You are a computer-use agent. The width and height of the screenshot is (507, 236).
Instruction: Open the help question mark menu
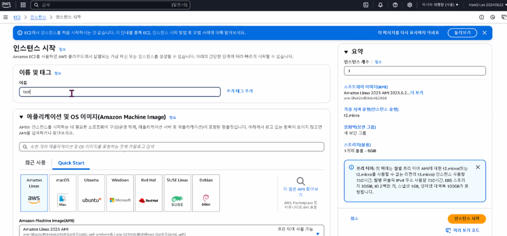tap(395, 5)
